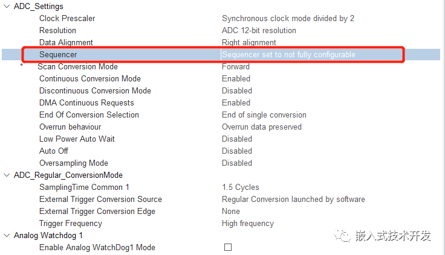This screenshot has height=255, width=445.
Task: Select the Scan Conversion Mode row
Action: click(x=77, y=66)
